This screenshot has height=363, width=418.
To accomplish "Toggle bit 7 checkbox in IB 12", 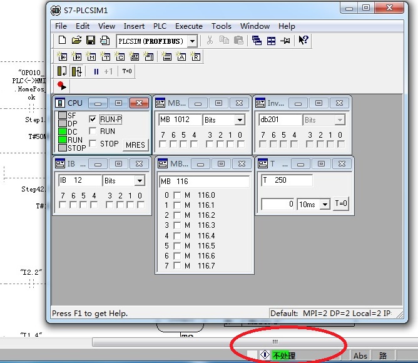I will click(63, 205).
